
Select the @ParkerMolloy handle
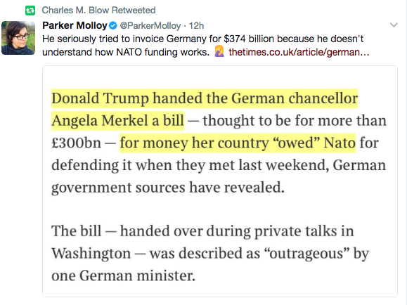150,26
